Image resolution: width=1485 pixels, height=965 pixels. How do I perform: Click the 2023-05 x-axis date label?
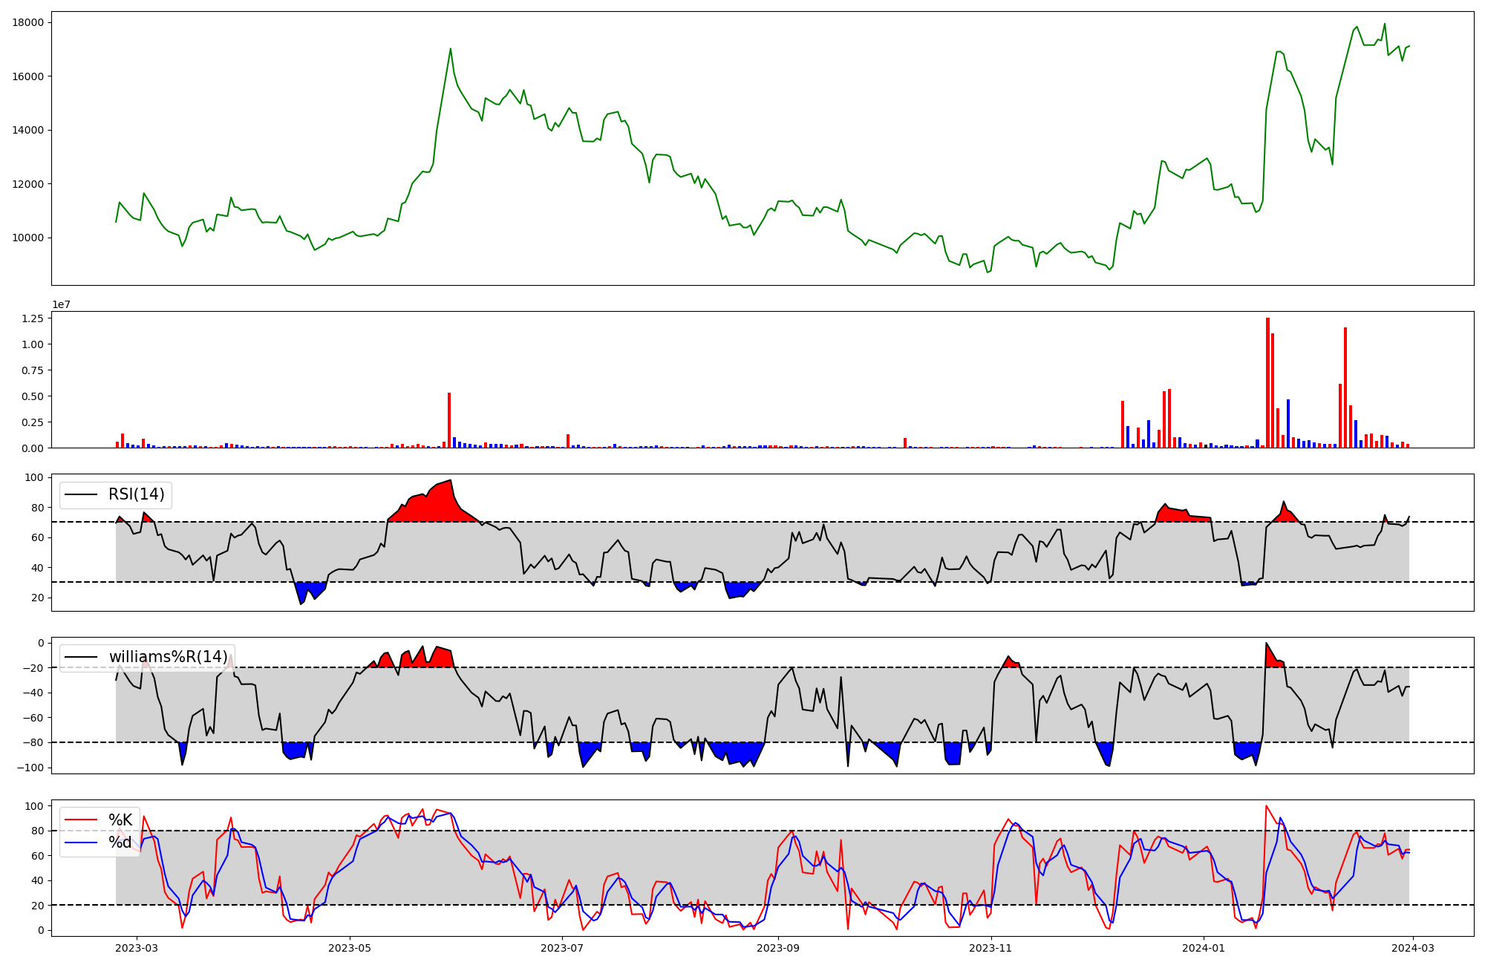(350, 948)
